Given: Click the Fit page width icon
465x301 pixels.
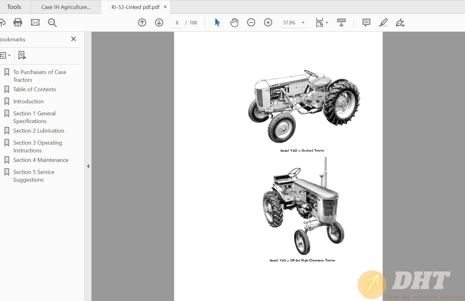Looking at the screenshot, I should pos(319,23).
